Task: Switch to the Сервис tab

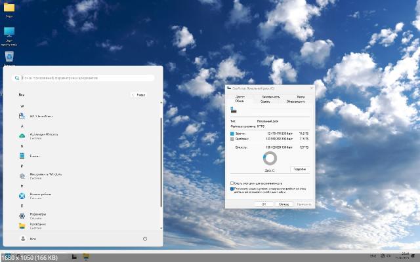Action: point(266,102)
